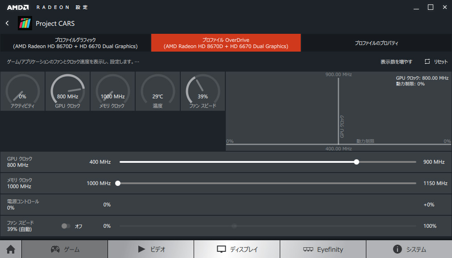
Task: Expand the description via the … ellipsis
Action: coord(137,62)
